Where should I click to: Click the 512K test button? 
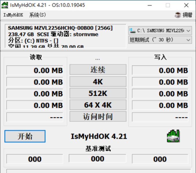[x=98, y=93]
